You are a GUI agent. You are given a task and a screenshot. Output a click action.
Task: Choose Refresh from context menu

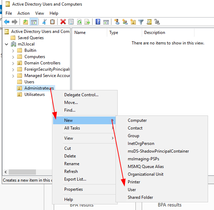click(x=84, y=171)
